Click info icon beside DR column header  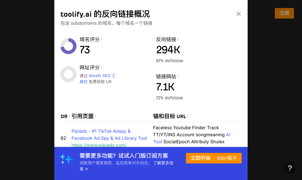69,116
